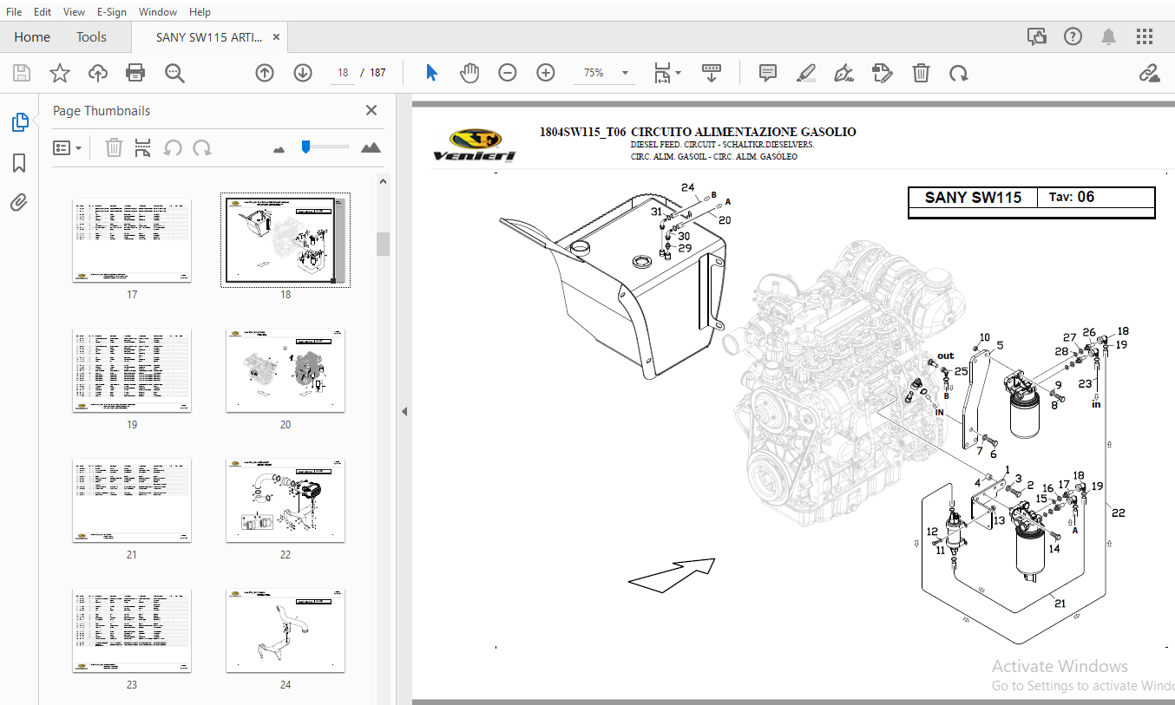Select page 18 thumbnail
This screenshot has height=705, width=1175.
[x=286, y=240]
